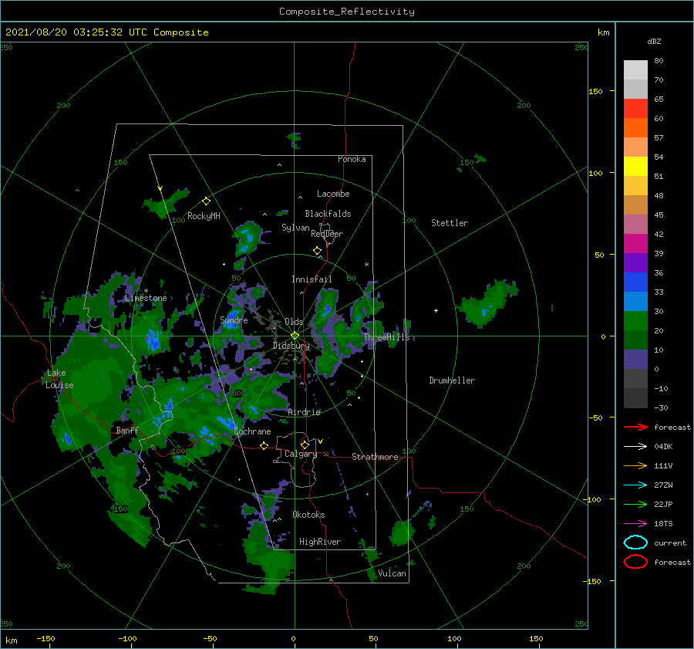
Task: Click the Sundre label
Action: [234, 320]
